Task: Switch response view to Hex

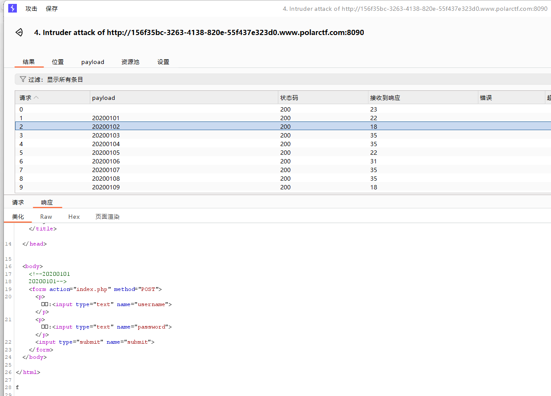Action: click(x=74, y=217)
